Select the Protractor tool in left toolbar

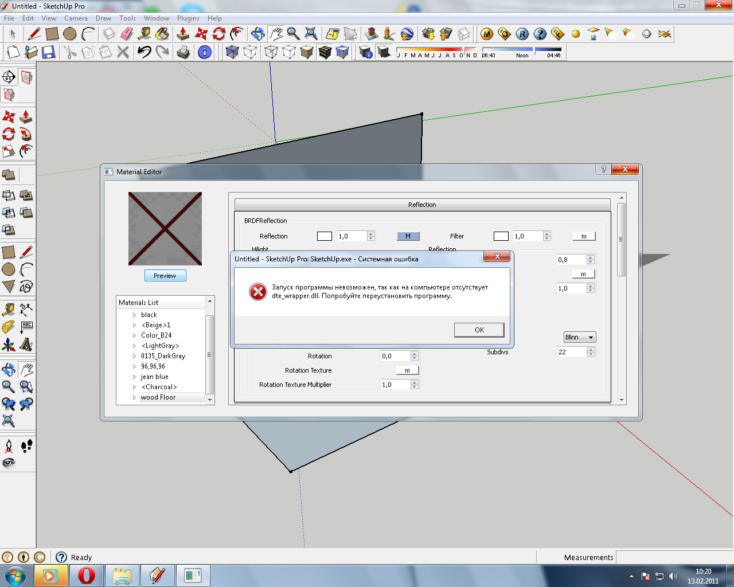pyautogui.click(x=9, y=327)
